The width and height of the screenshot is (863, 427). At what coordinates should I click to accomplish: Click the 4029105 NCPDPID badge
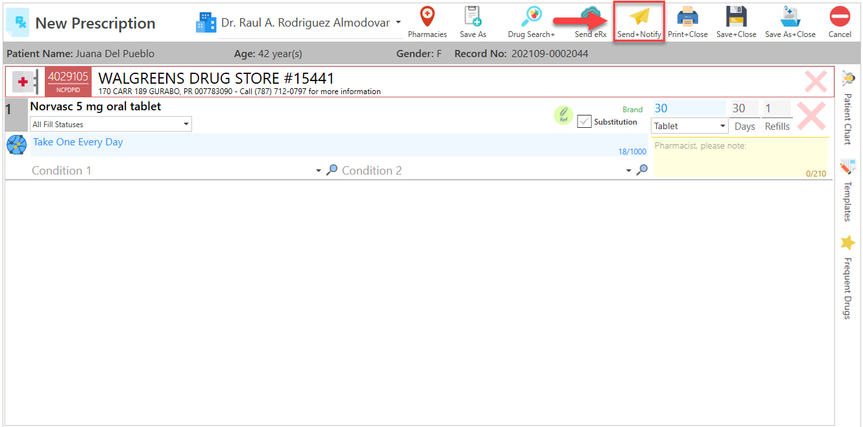tap(68, 82)
